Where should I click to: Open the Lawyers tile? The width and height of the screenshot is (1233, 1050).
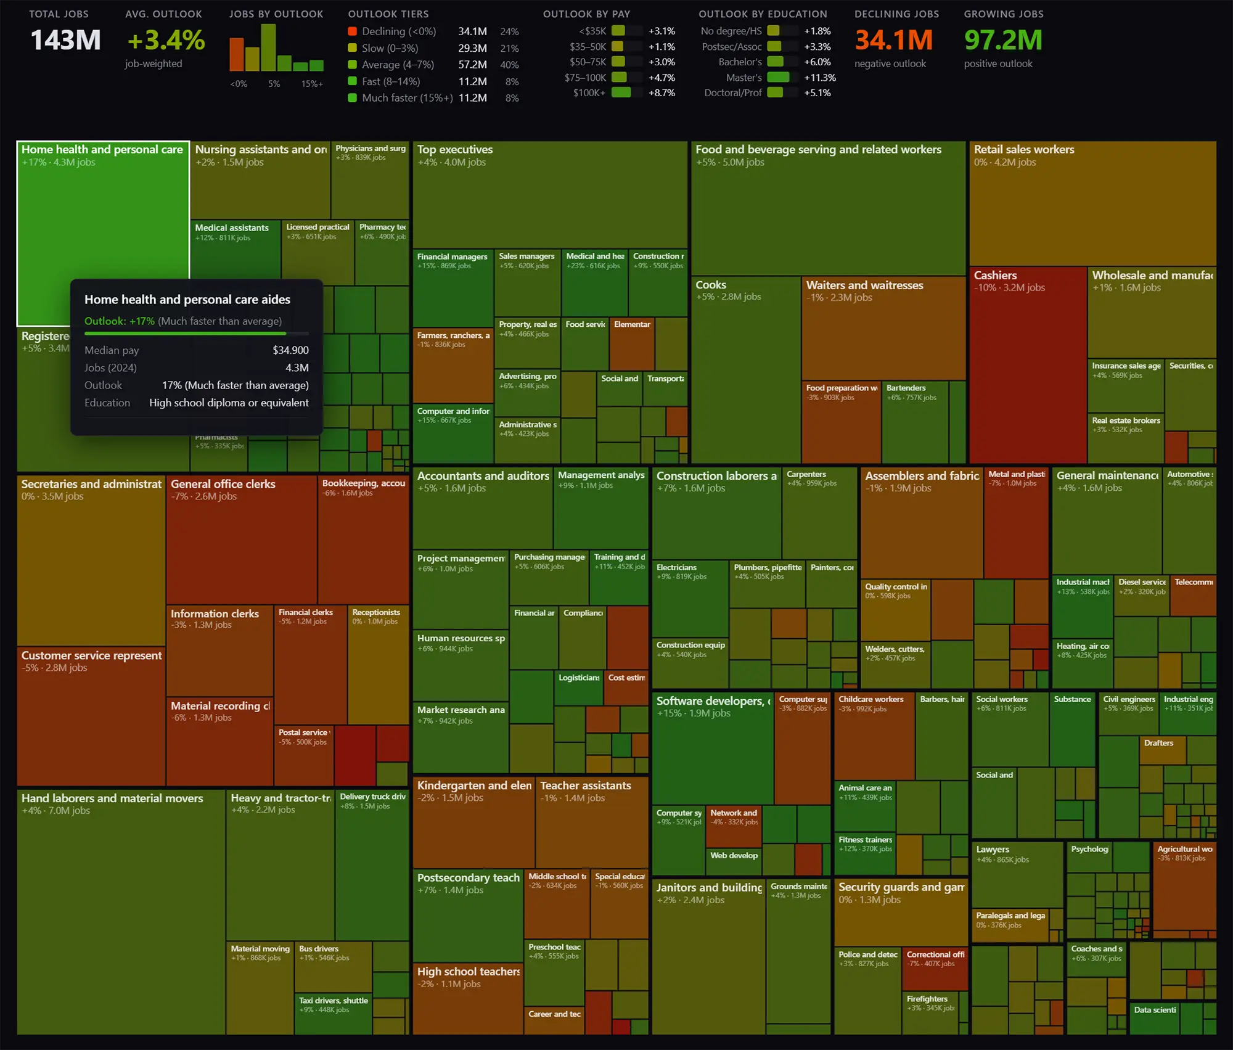coord(1017,876)
